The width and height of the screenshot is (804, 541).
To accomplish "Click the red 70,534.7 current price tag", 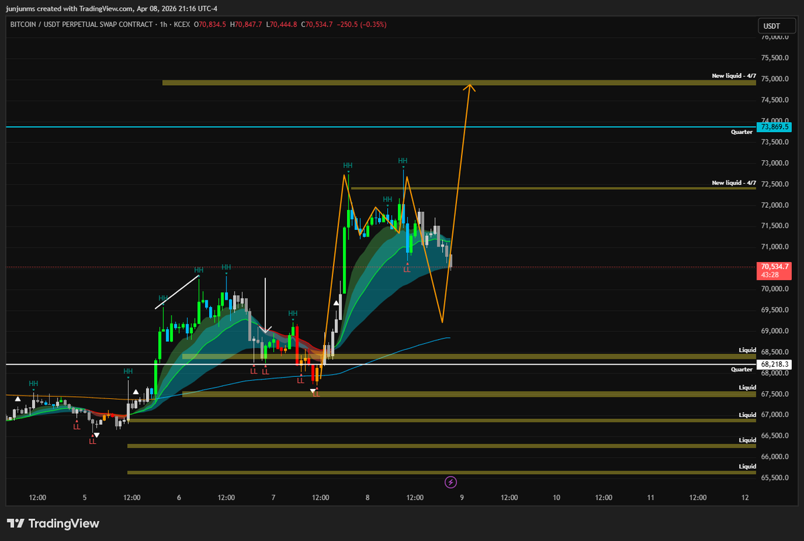I will (x=775, y=267).
